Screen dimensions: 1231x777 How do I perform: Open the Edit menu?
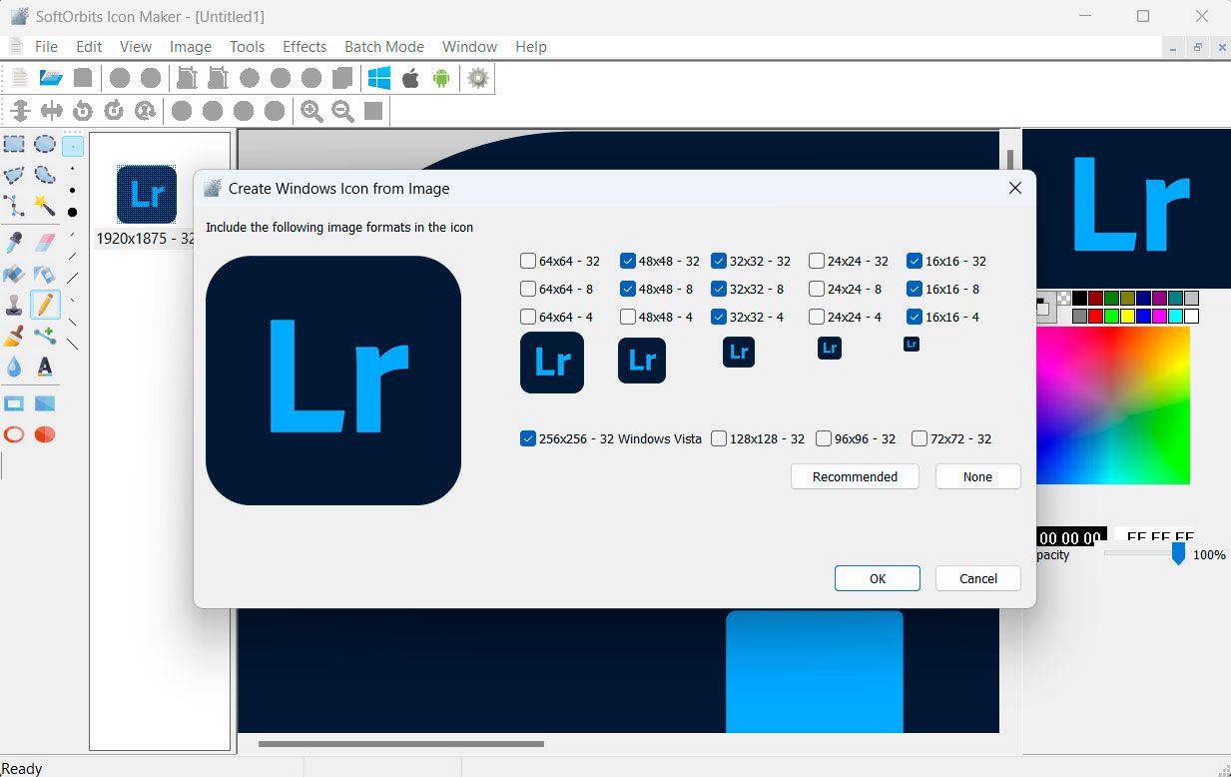point(89,47)
